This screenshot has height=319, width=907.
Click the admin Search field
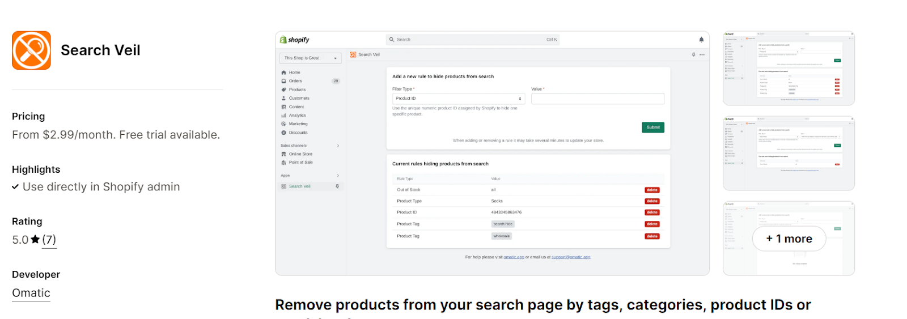pos(473,40)
